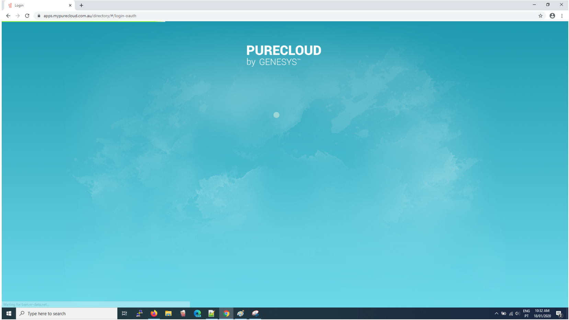Expand the hidden system tray icons
This screenshot has height=320, width=569.
[496, 313]
